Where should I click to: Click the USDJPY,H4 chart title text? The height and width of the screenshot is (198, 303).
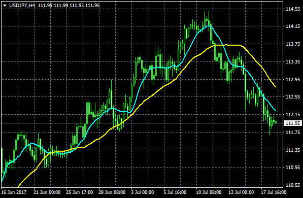point(22,6)
